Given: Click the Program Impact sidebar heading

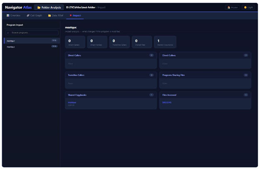Looking at the screenshot, I should click(x=15, y=25).
